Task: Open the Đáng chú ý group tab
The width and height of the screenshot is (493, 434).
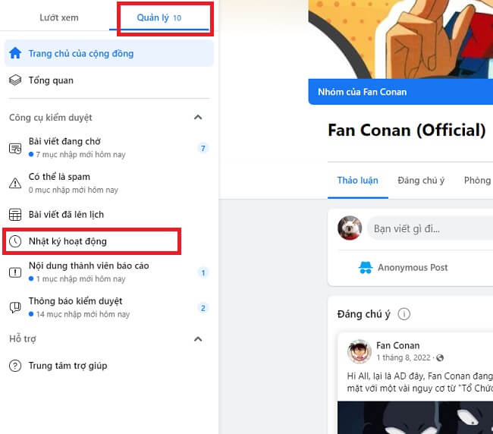Action: (421, 181)
